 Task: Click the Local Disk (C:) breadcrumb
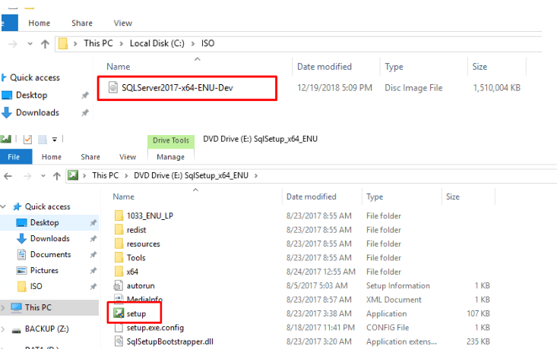point(157,43)
